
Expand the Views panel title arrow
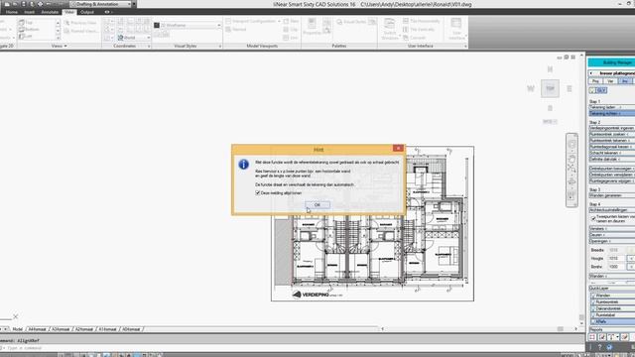point(65,47)
